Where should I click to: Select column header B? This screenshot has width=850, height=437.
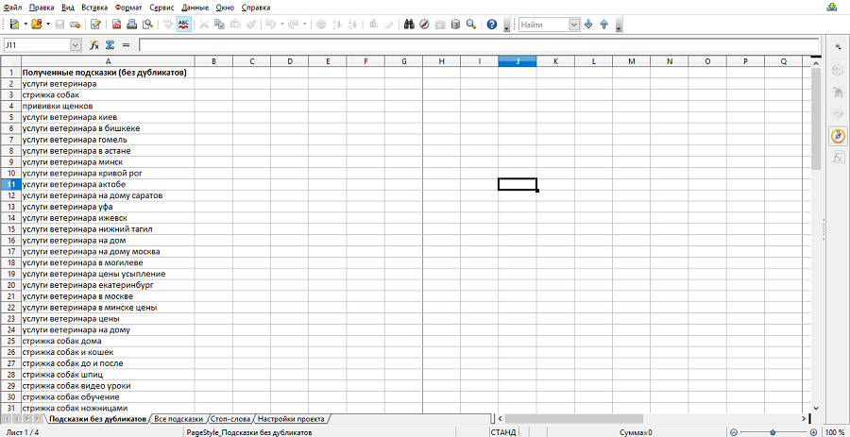tap(214, 61)
